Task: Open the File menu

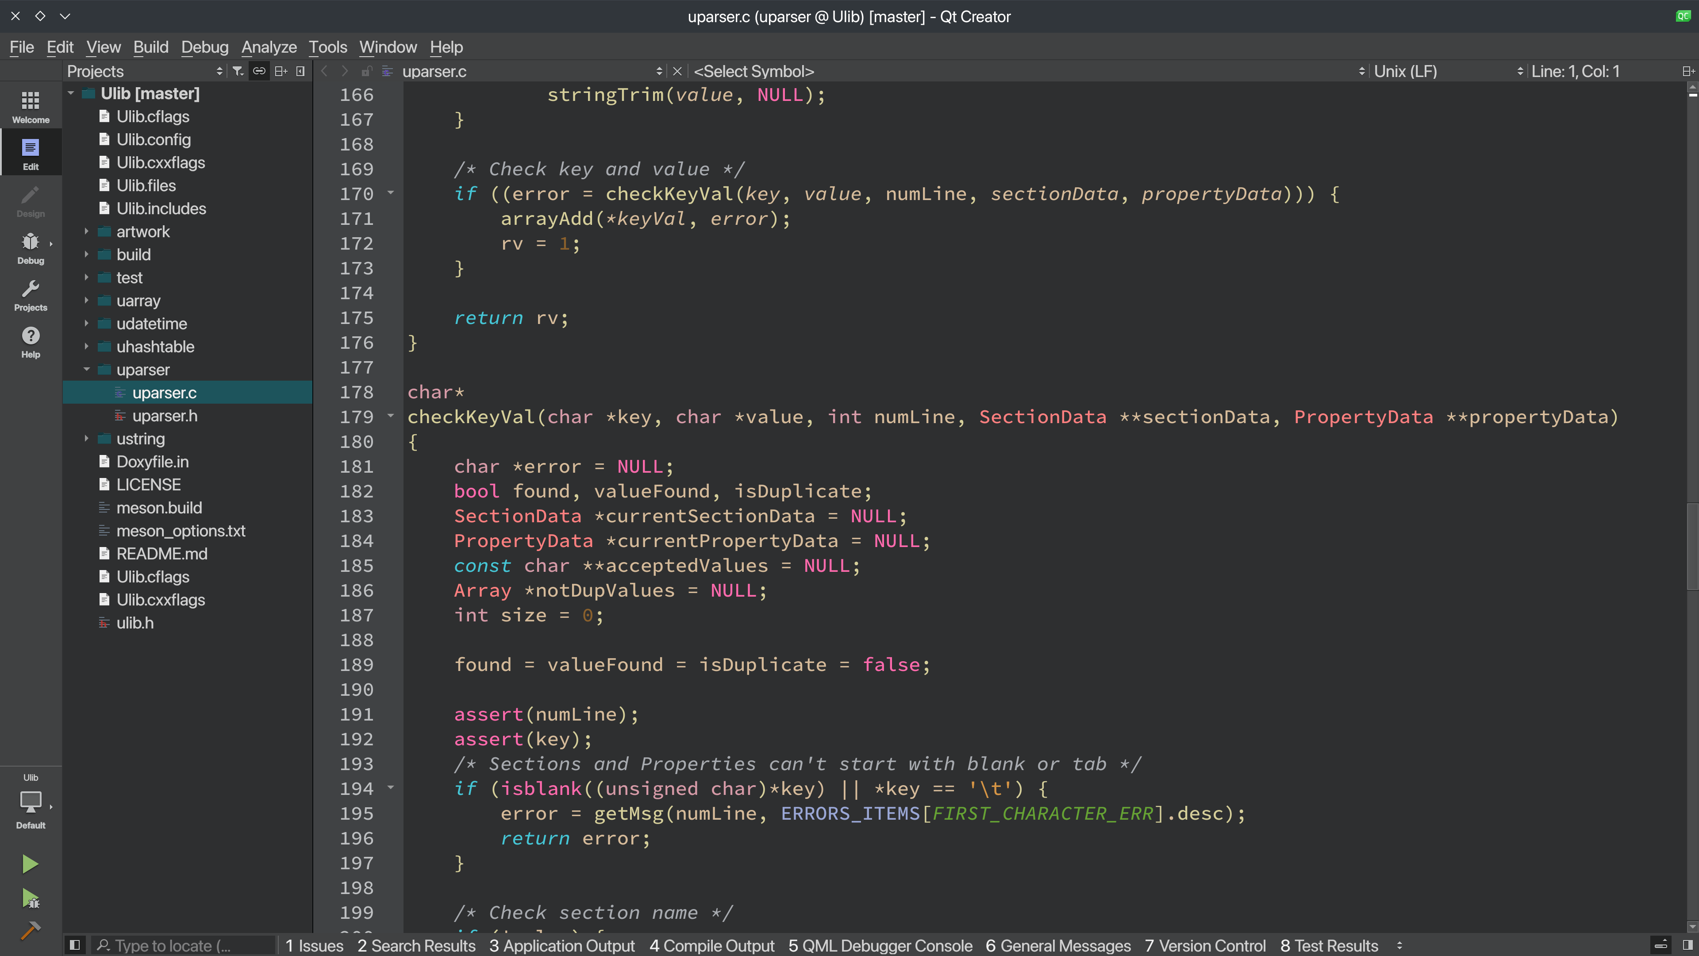Action: point(22,47)
